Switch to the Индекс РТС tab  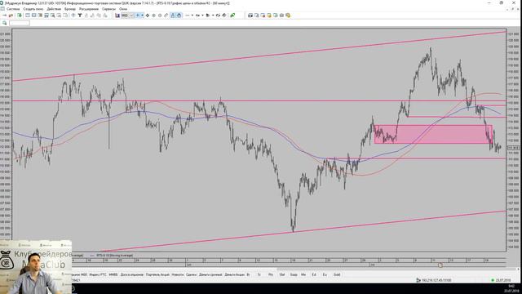point(98,274)
